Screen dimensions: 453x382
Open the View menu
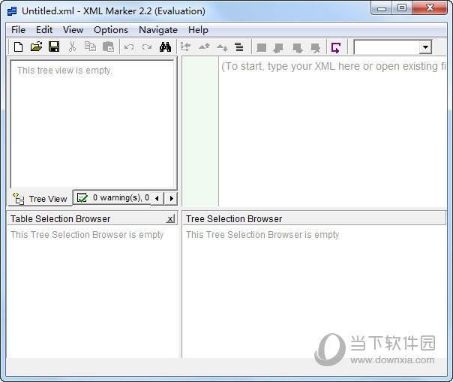point(73,30)
